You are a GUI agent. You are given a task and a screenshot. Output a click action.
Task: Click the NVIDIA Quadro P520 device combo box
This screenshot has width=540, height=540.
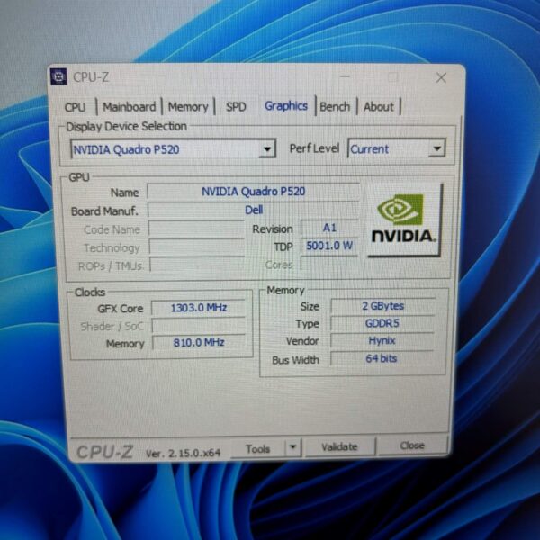173,148
